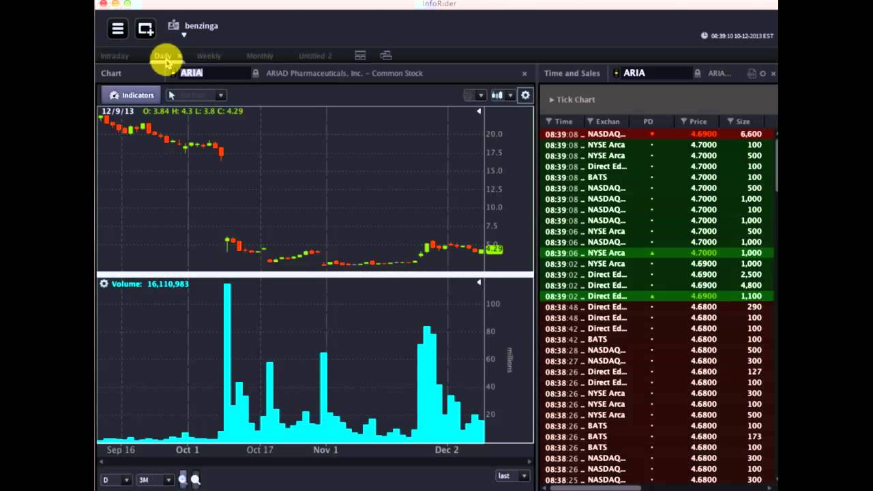Open Volume indicator settings gear
873x491 pixels.
point(104,284)
